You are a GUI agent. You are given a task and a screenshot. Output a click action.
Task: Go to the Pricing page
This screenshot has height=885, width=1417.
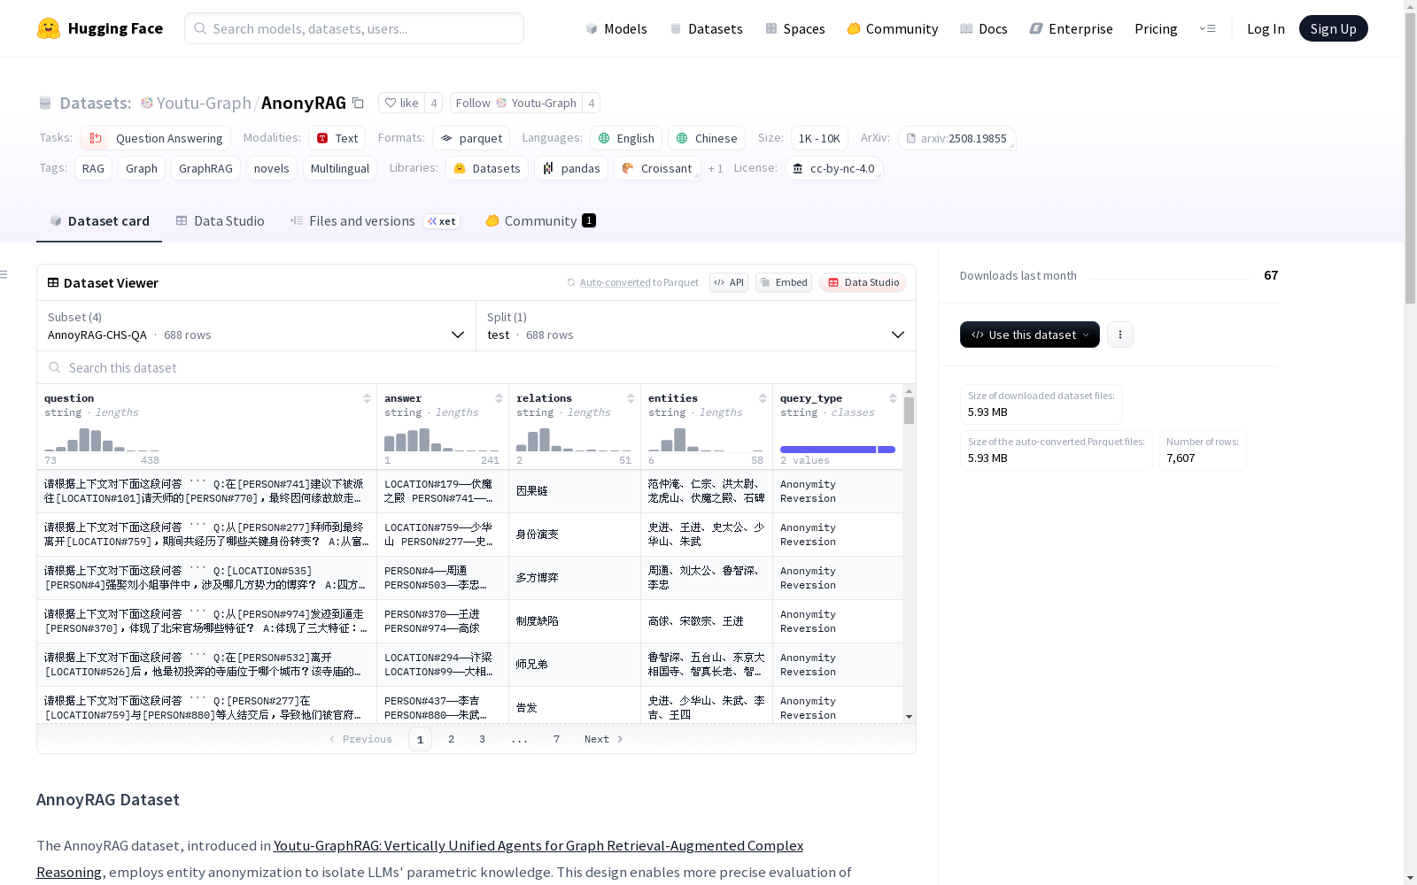pos(1156,28)
